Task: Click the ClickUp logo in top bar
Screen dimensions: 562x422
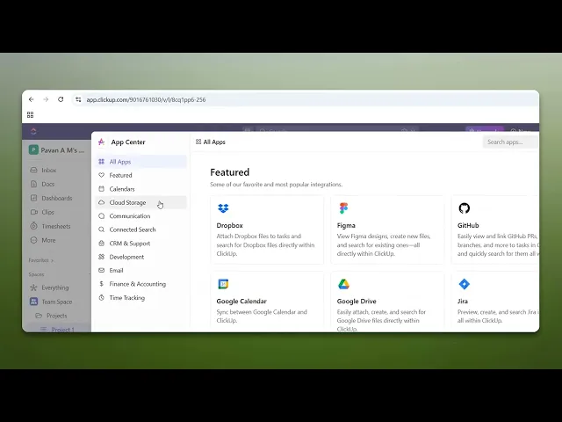Action: point(33,131)
